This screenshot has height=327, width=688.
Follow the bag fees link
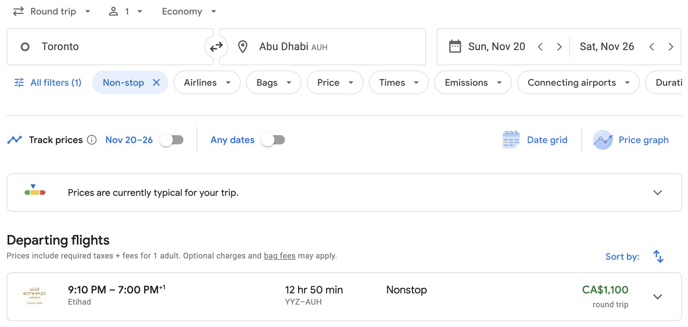(x=279, y=256)
